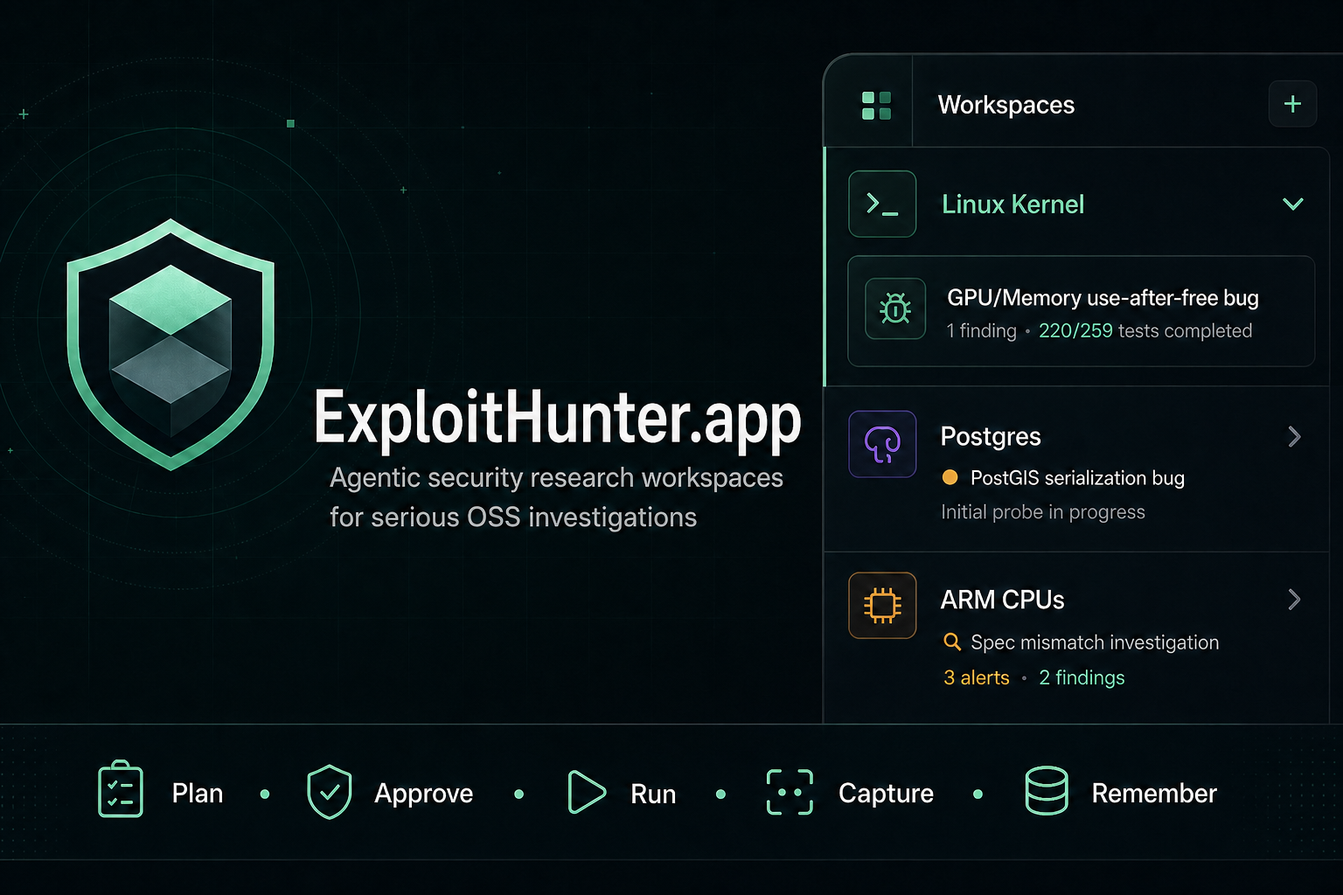Screen dimensions: 1343x895
Task: Click the 3 alerts label
Action: coord(977,678)
